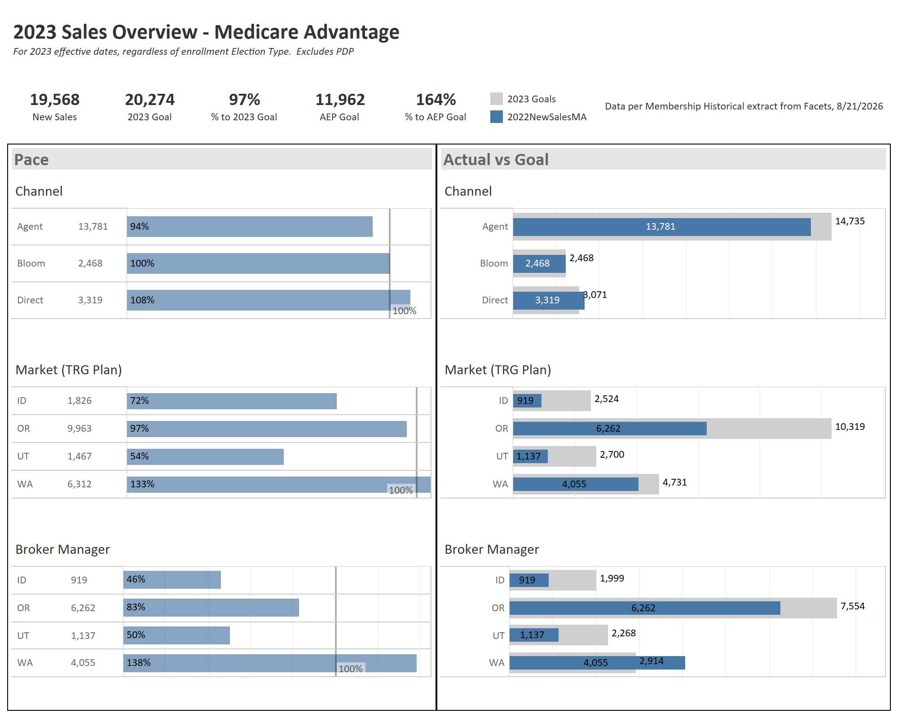
Task: Select the 2023 Goals legend label
Action: coord(532,99)
